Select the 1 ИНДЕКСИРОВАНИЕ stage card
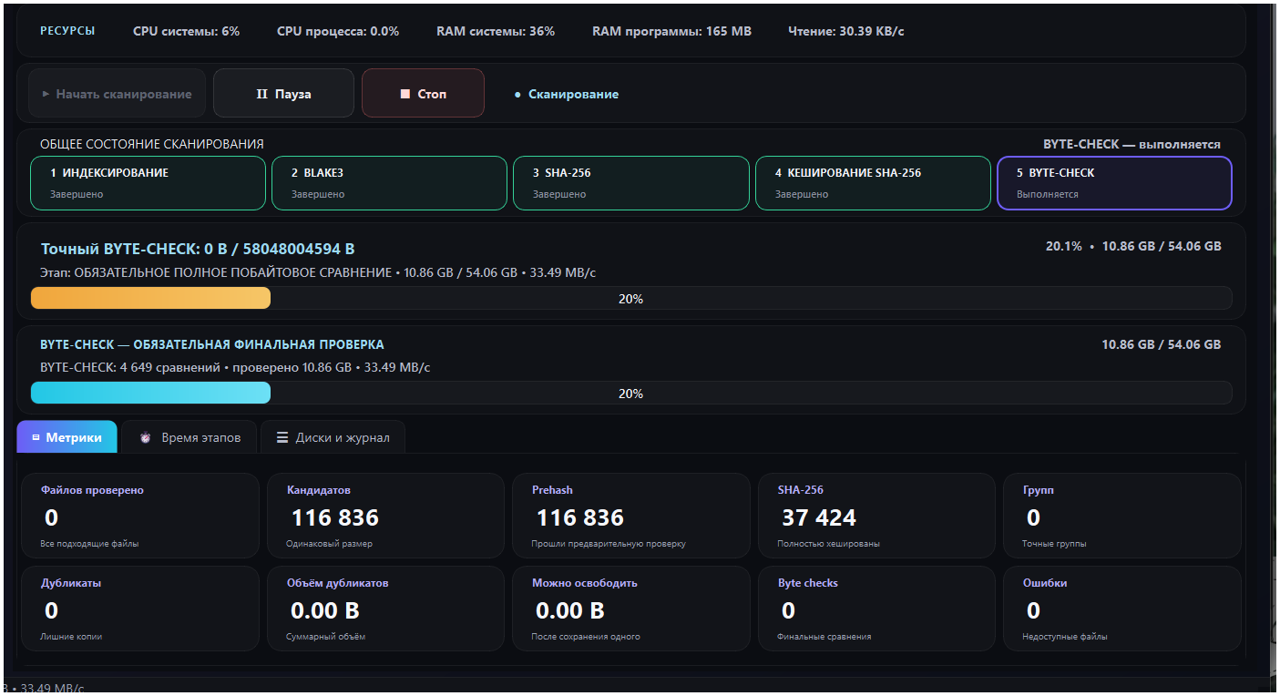Viewport: 1280px width, 696px height. coord(148,183)
